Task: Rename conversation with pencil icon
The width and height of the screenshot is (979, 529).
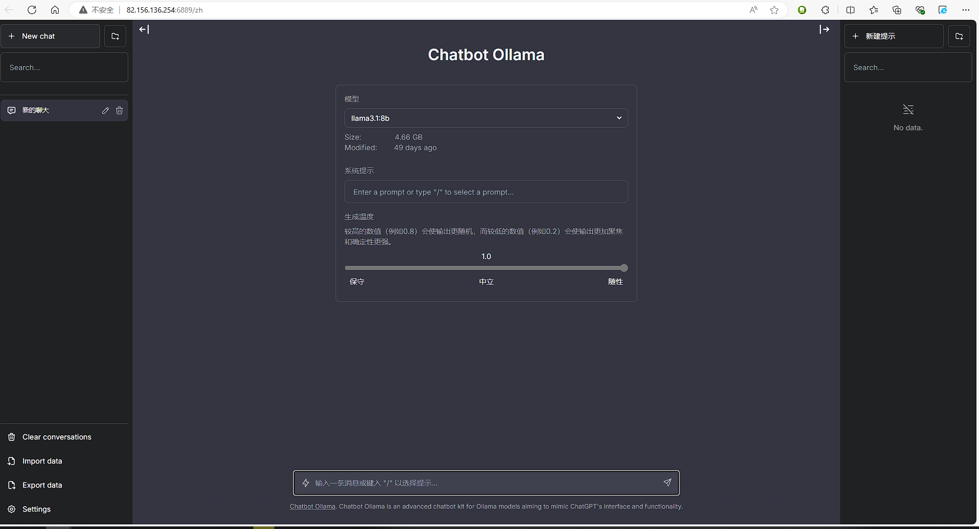Action: [x=105, y=110]
